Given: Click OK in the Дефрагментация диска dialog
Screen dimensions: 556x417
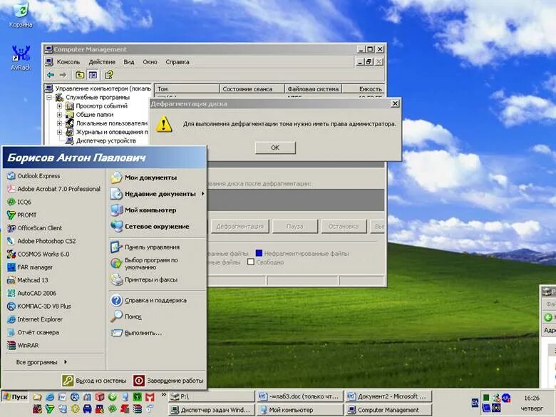Looking at the screenshot, I should 275,148.
